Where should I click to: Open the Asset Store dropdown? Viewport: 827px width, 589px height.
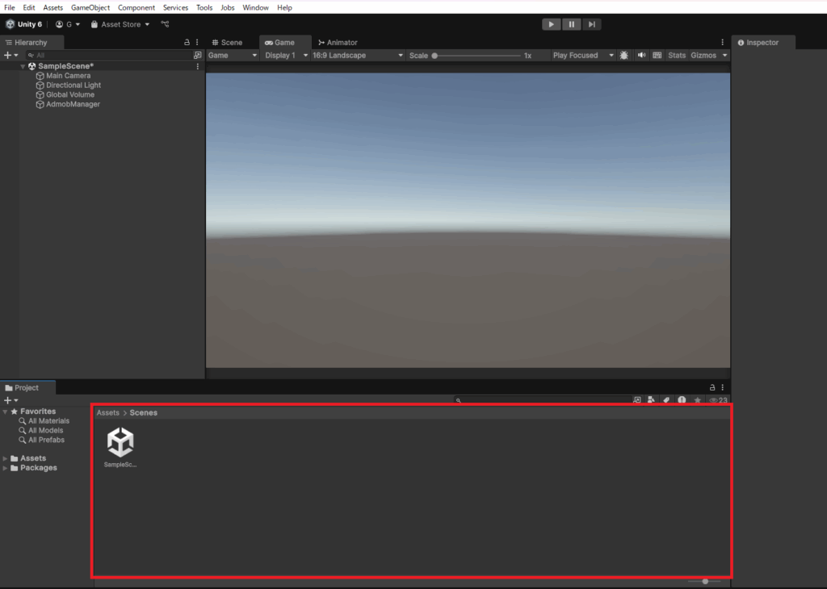120,24
